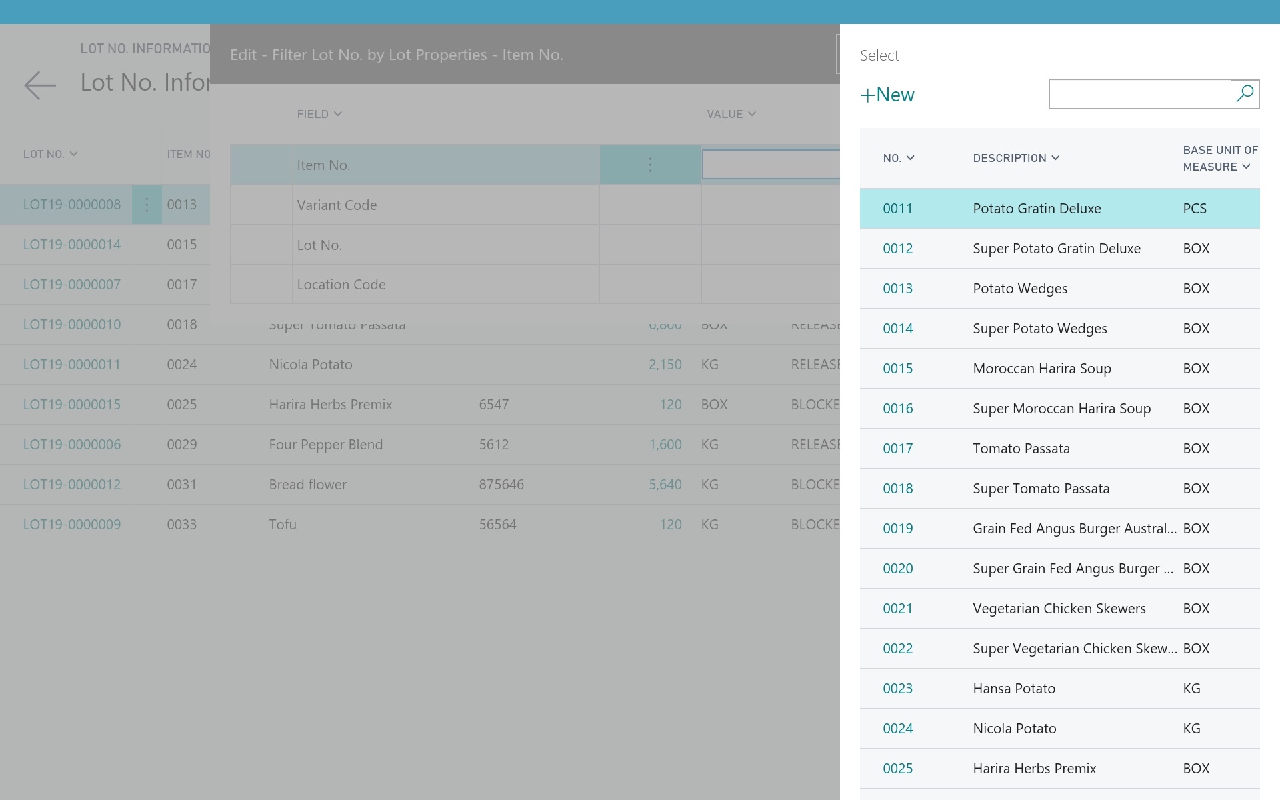Open lot LOT19-0000011 link

coord(72,365)
